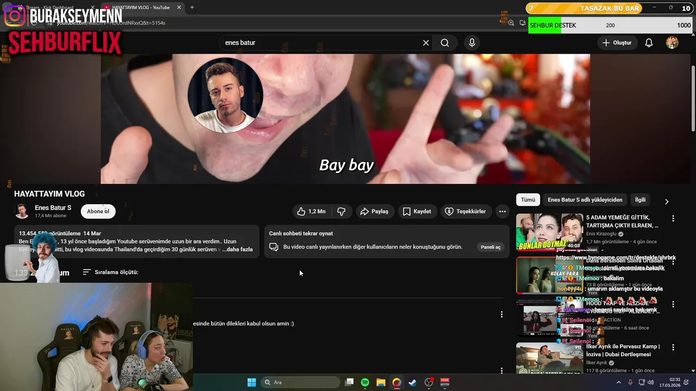Screen dimensions: 696x391
Task: Clear the YouTube search box text
Action: pyautogui.click(x=426, y=43)
